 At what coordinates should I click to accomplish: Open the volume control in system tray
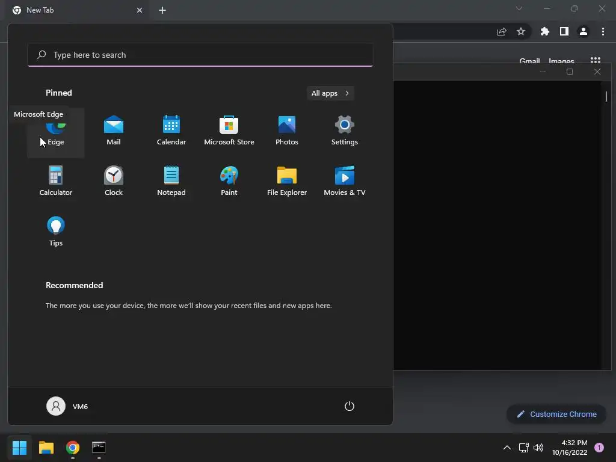point(538,448)
